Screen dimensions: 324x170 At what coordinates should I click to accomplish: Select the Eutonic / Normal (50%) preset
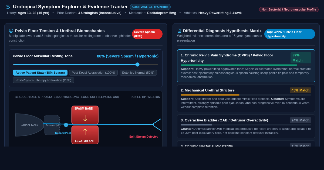click(138, 73)
